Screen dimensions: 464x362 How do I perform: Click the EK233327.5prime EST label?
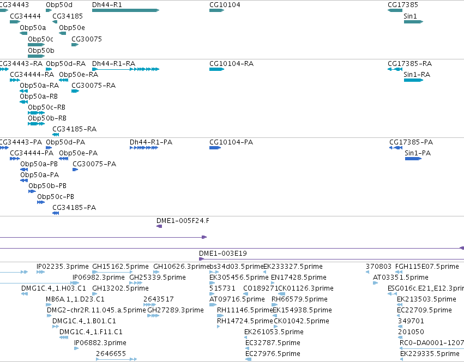click(x=293, y=267)
